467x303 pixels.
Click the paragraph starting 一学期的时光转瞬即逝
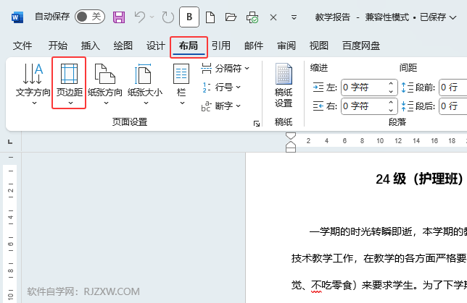coord(388,231)
